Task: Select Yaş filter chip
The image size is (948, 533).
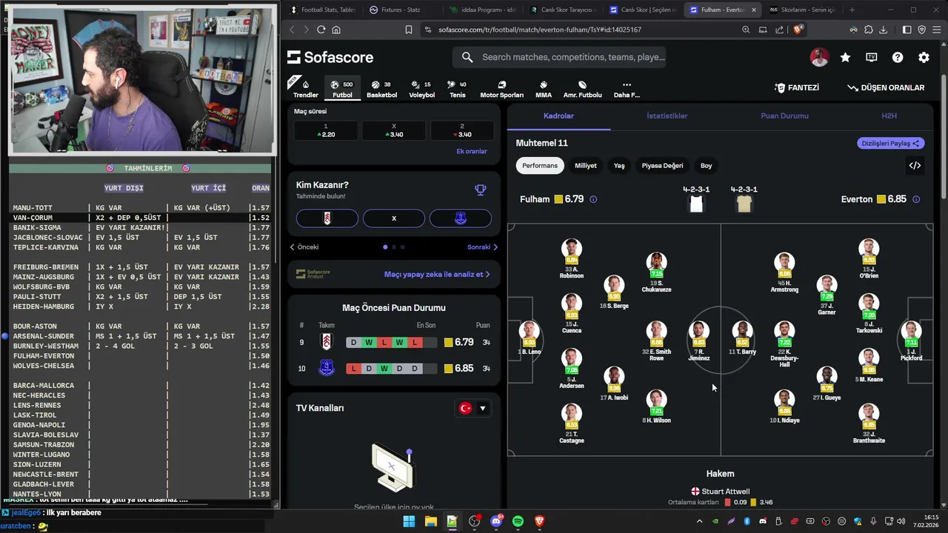Action: (x=619, y=166)
